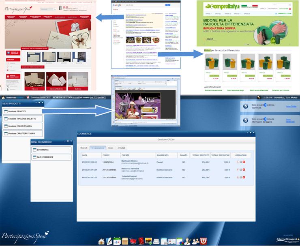Open the add-image photo dock icon
The image size is (300, 246).
(148, 241)
